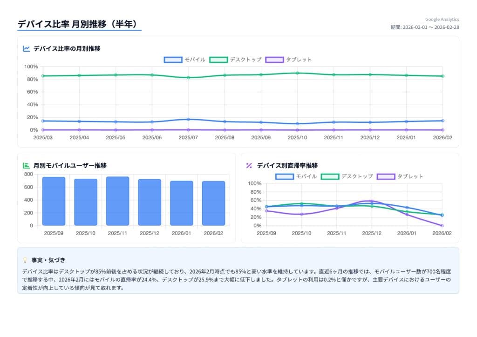Toggle タブレット legend in the monthly device ratio chart
Viewport: 477px width, 337px height.
click(x=288, y=60)
